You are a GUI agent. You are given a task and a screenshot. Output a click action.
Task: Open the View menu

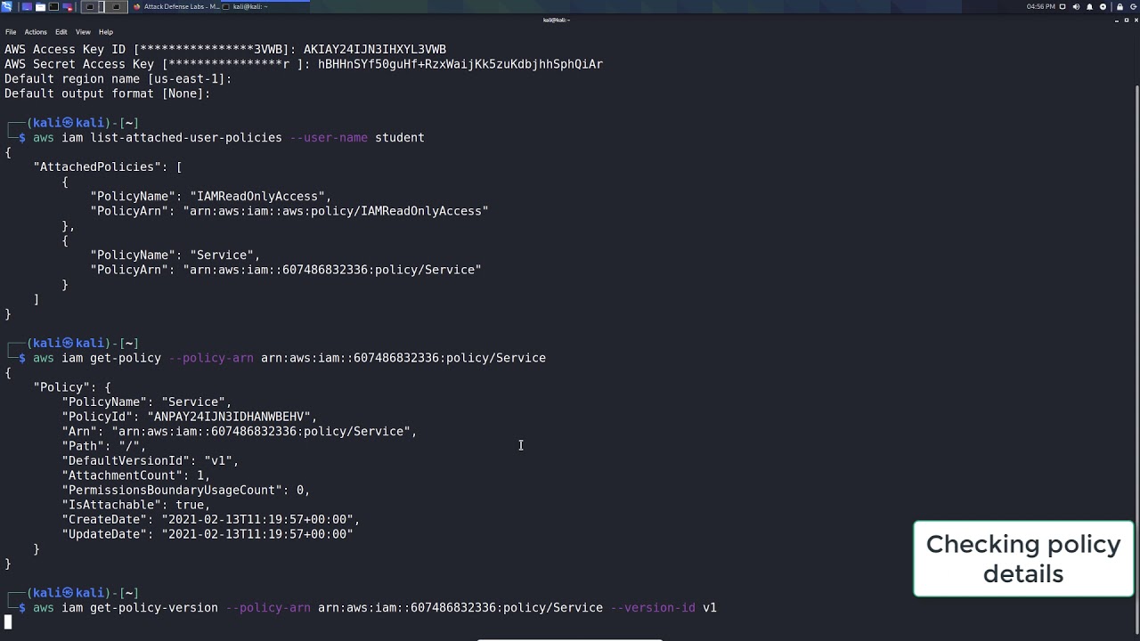click(83, 32)
